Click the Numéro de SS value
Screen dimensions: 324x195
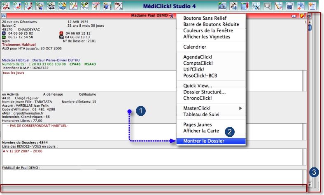47,64
